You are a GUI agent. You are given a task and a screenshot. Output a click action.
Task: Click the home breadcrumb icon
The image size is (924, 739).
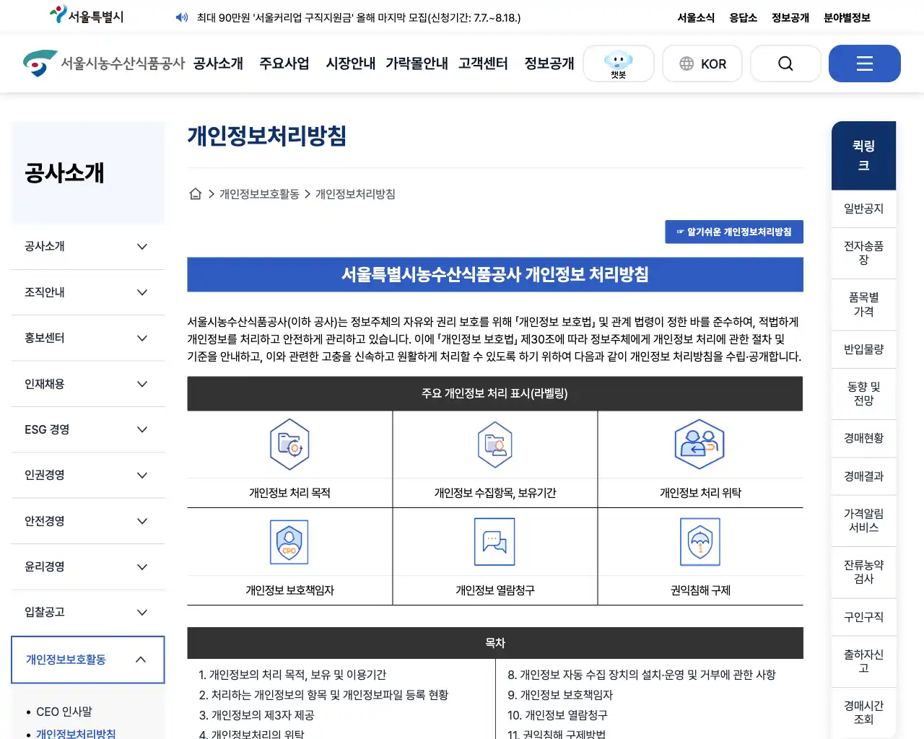tap(195, 194)
